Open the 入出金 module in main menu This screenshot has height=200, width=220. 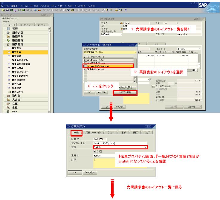[x=26, y=100]
